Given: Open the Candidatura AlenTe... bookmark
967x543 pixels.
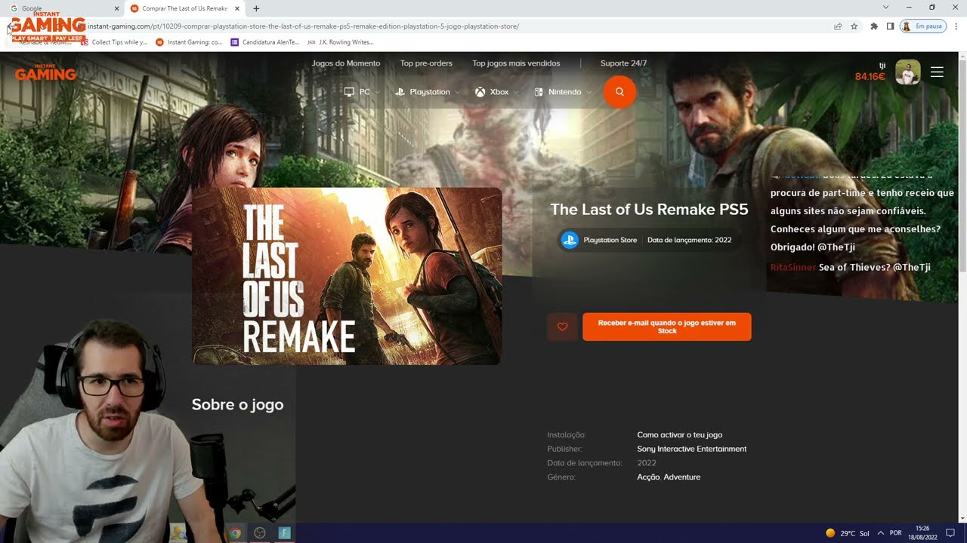Looking at the screenshot, I should 265,42.
